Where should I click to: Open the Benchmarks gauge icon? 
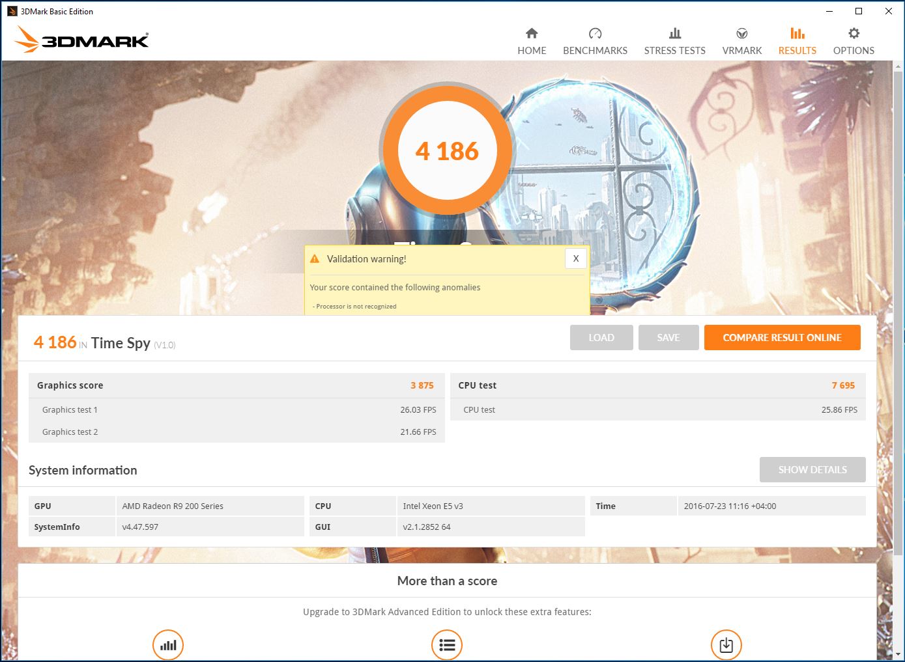tap(595, 34)
